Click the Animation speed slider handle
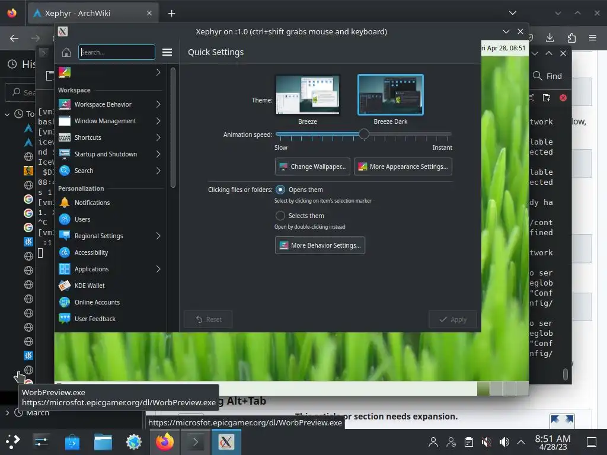The height and width of the screenshot is (455, 607). 363,134
